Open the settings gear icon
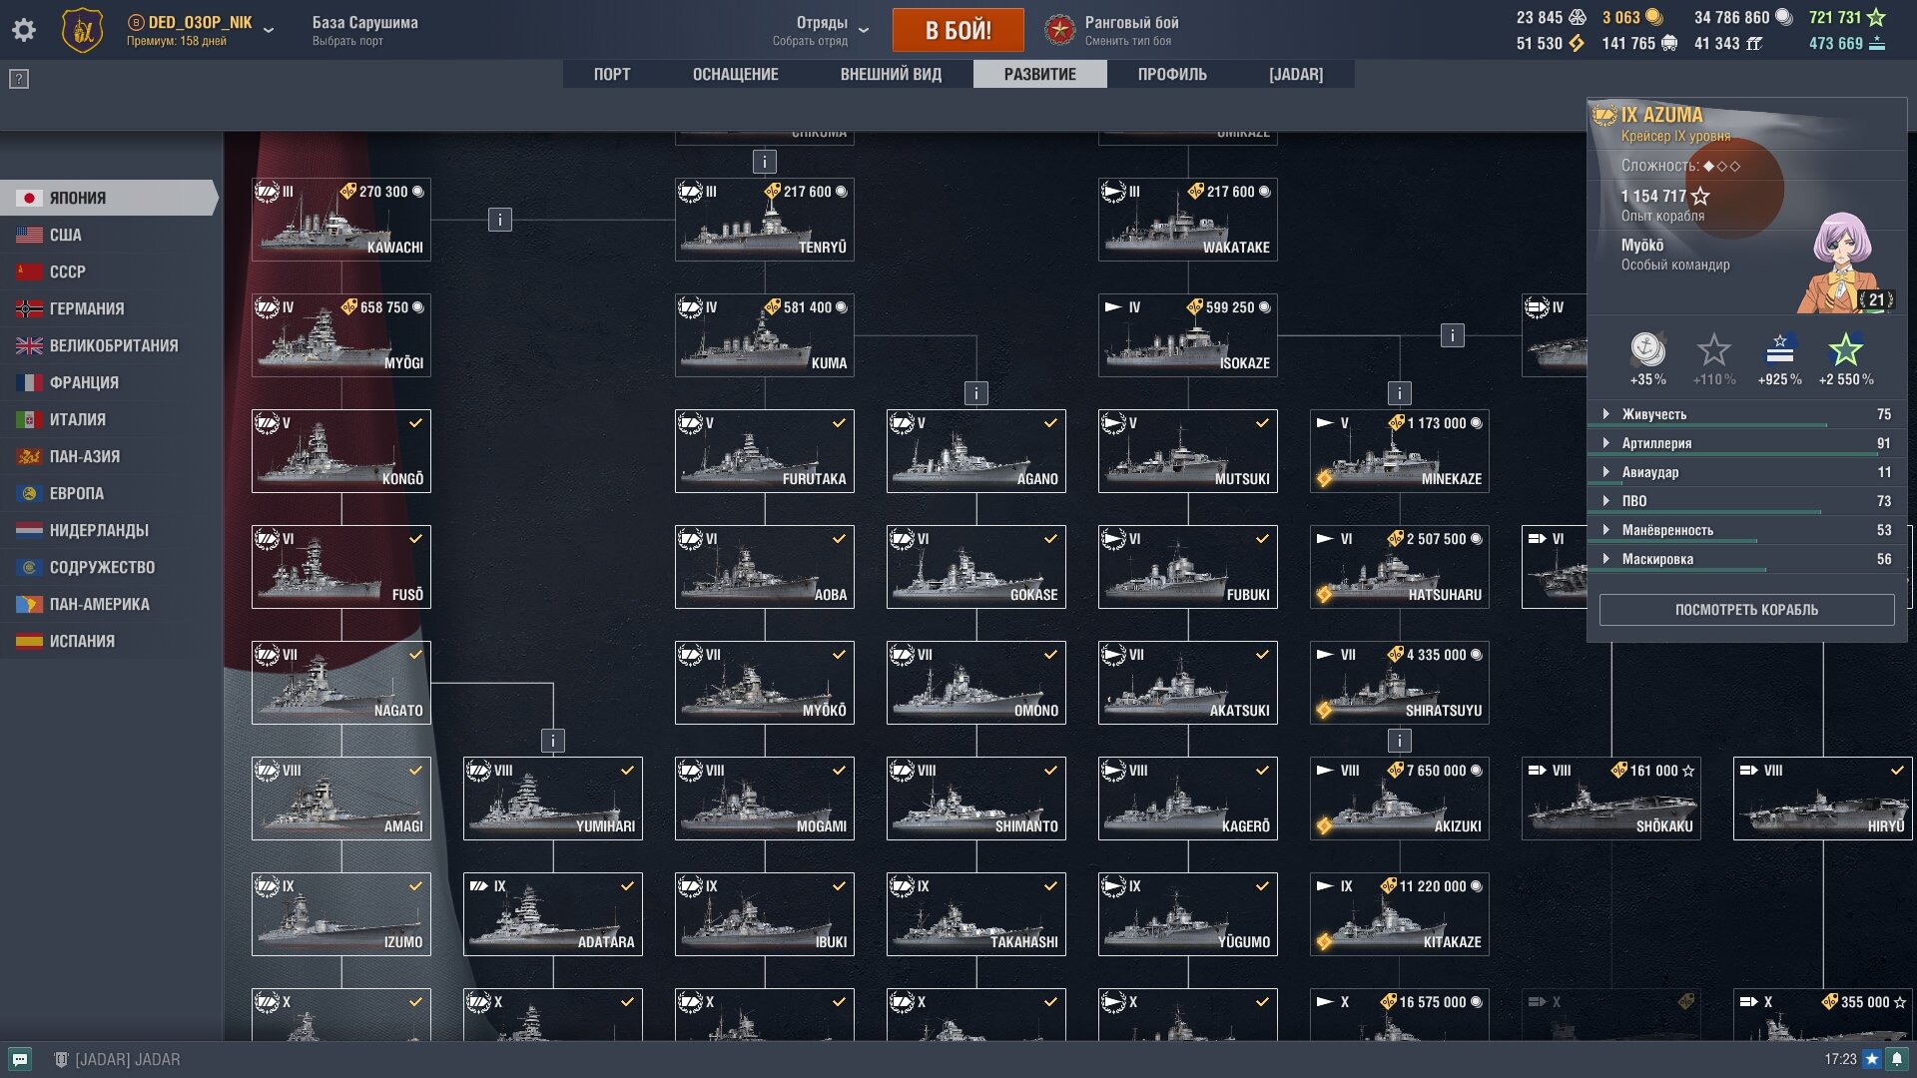 (24, 30)
